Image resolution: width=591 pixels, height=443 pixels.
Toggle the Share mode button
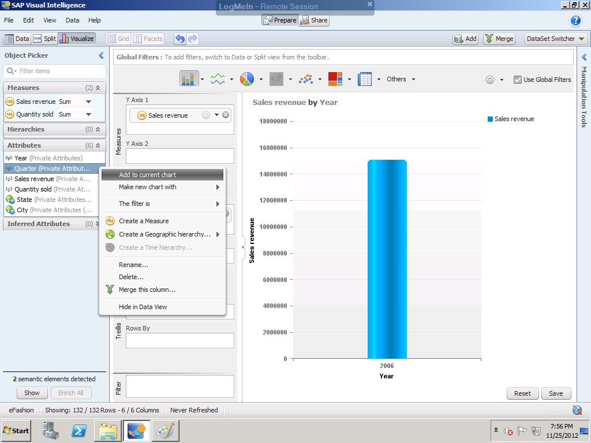click(x=314, y=20)
